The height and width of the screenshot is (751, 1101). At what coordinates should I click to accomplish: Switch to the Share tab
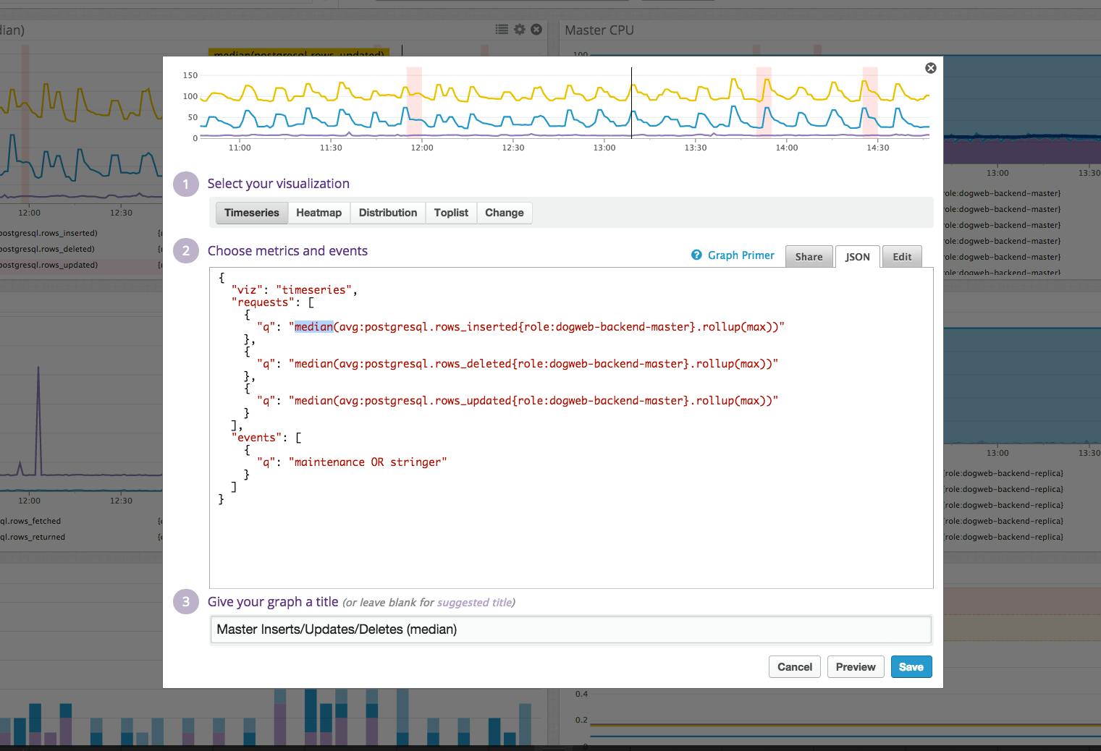pyautogui.click(x=809, y=257)
